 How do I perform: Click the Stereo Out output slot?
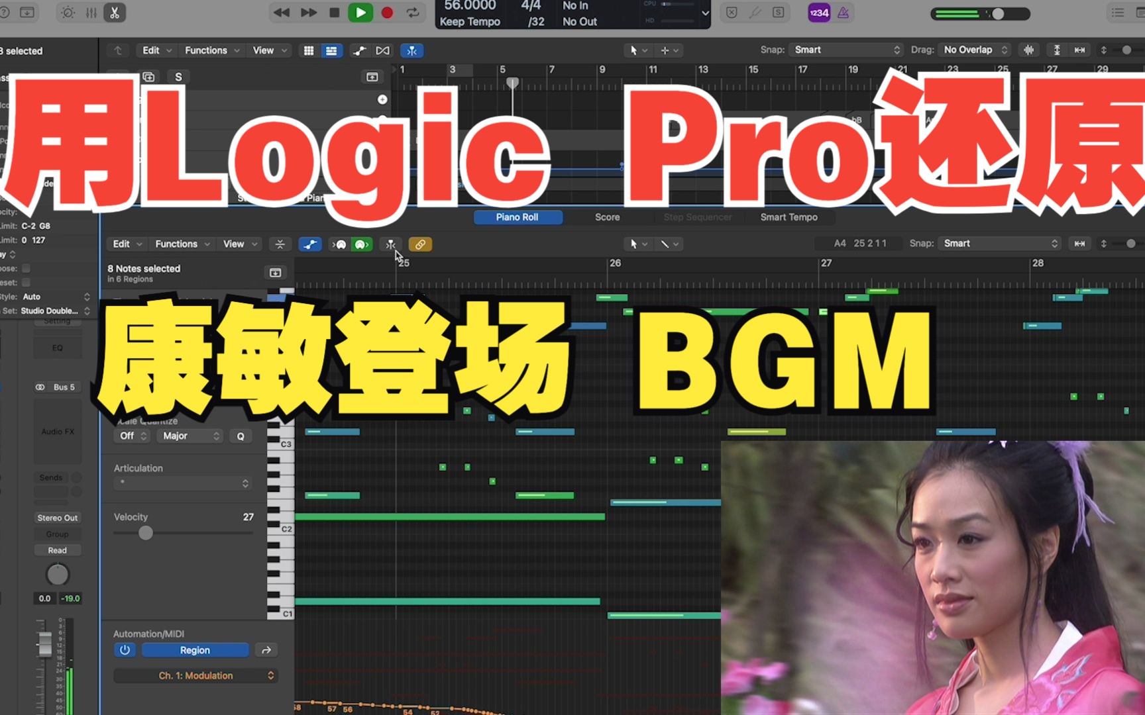[x=58, y=518]
